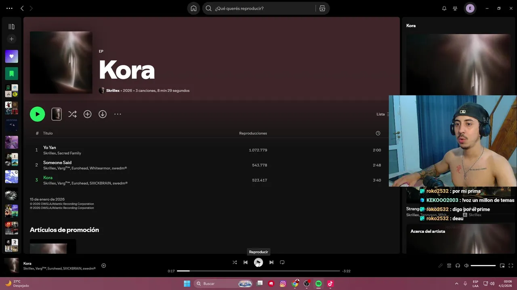Open Skrillex artist link under title
The width and height of the screenshot is (517, 290).
click(113, 91)
